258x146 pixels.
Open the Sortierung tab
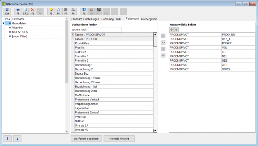click(107, 19)
